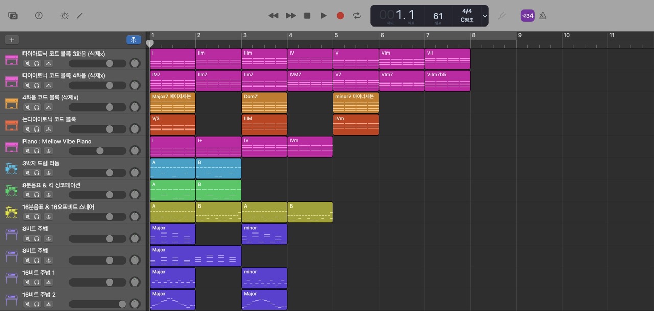
Task: Enable input monitoring on Piano : Mellow Vibe Piano
Action: click(x=48, y=151)
